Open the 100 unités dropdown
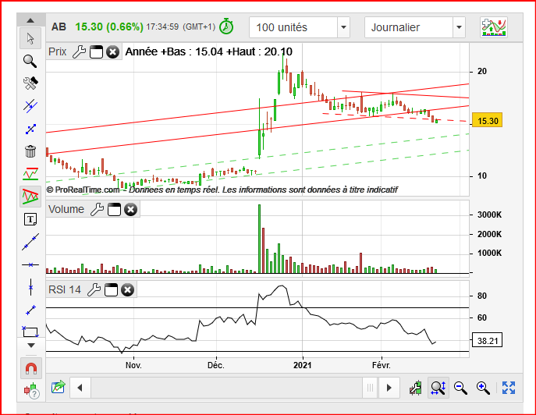This screenshot has width=536, height=415. click(x=343, y=27)
